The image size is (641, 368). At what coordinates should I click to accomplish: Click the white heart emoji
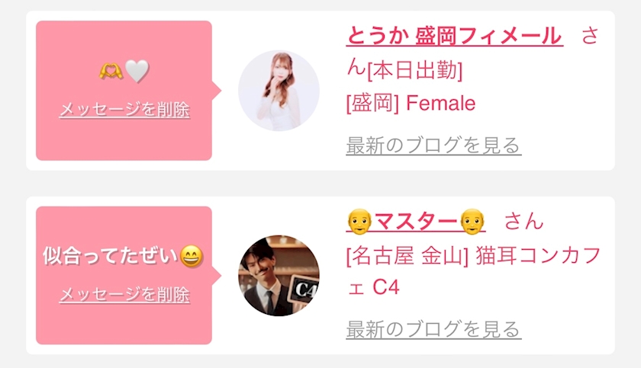point(137,71)
